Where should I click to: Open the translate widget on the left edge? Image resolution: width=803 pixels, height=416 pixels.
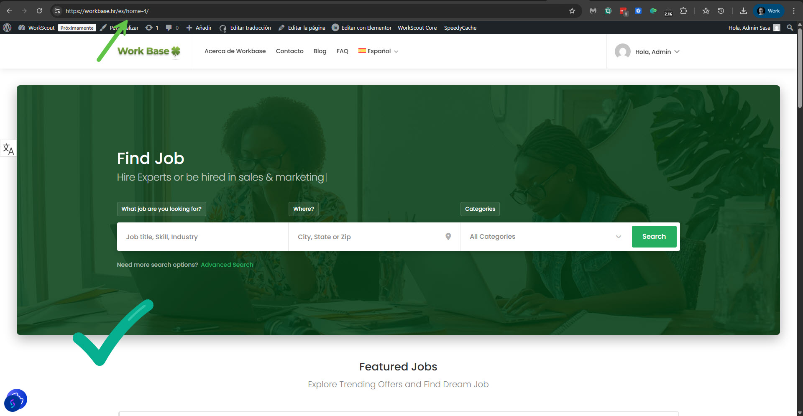click(x=8, y=148)
